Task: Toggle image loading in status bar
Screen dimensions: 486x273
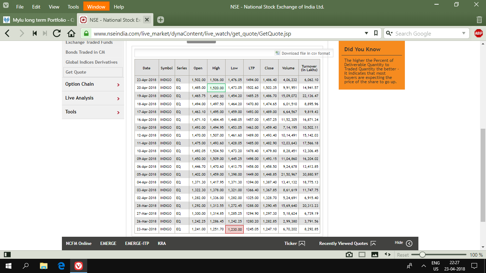Action: click(x=375, y=255)
